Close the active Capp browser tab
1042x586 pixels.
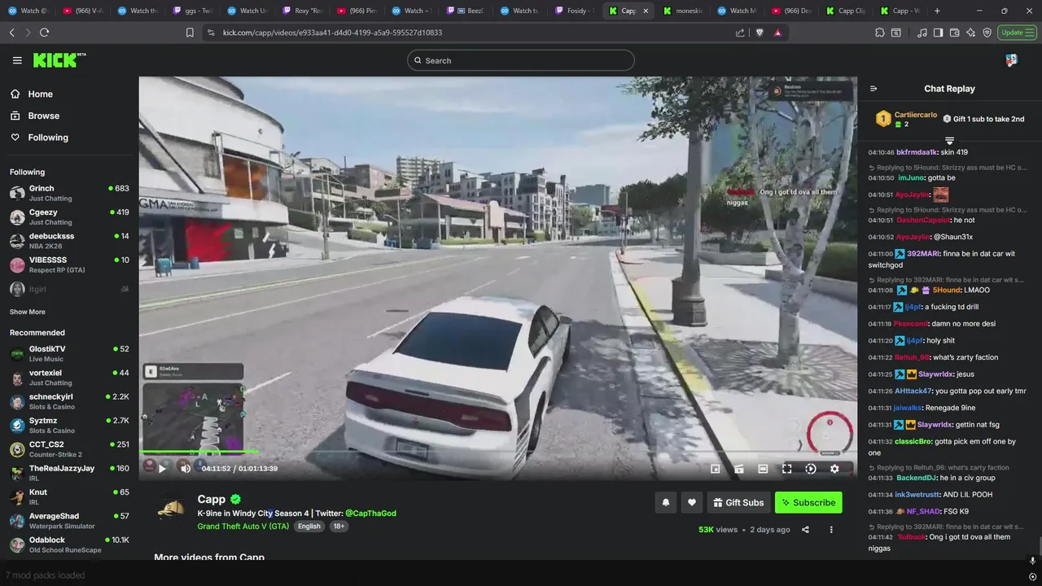click(x=646, y=11)
